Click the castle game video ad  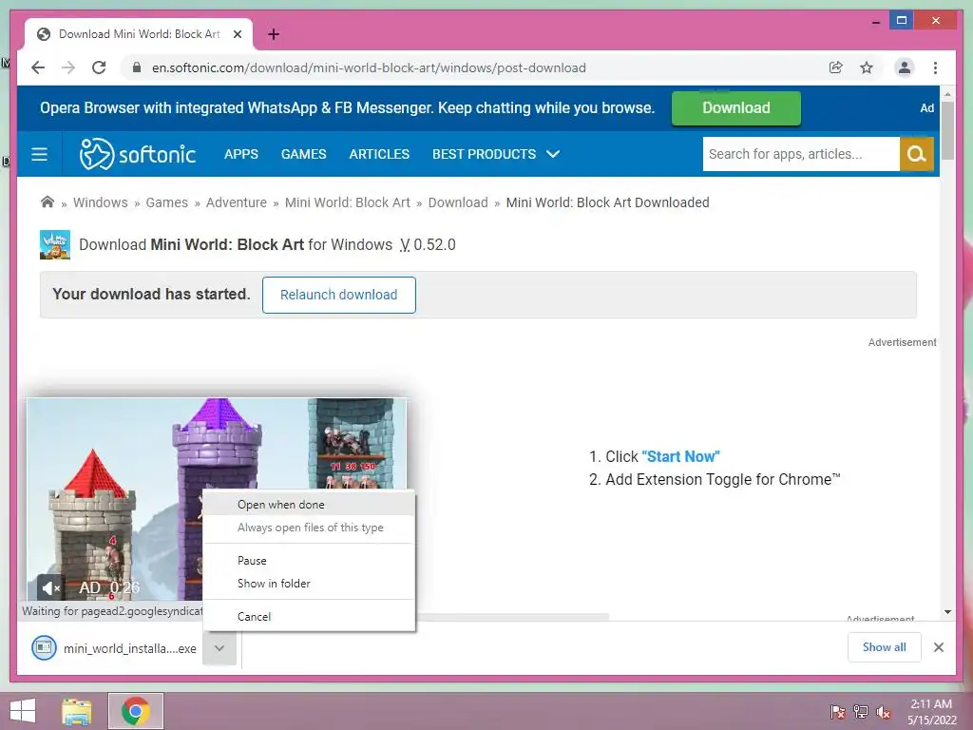tap(217, 500)
